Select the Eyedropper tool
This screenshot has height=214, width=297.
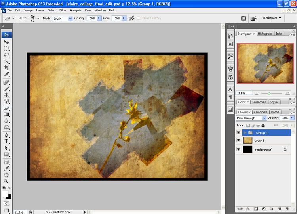[6, 168]
